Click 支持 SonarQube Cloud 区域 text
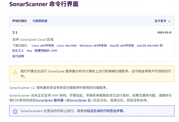This screenshot has width=179, height=122. [33, 40]
